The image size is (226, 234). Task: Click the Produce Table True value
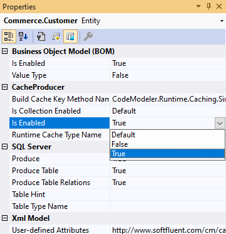tap(168, 171)
